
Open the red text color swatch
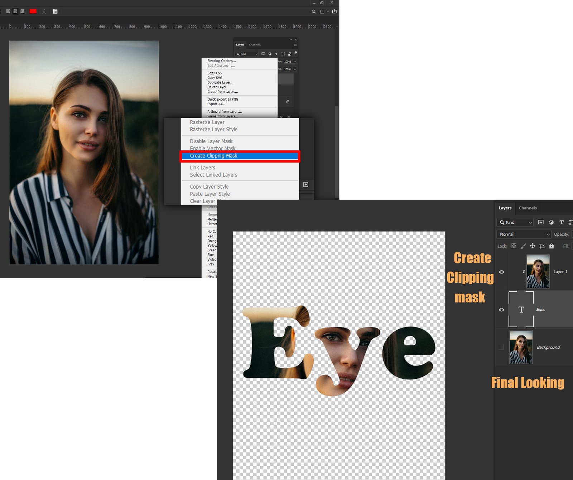[x=33, y=11]
